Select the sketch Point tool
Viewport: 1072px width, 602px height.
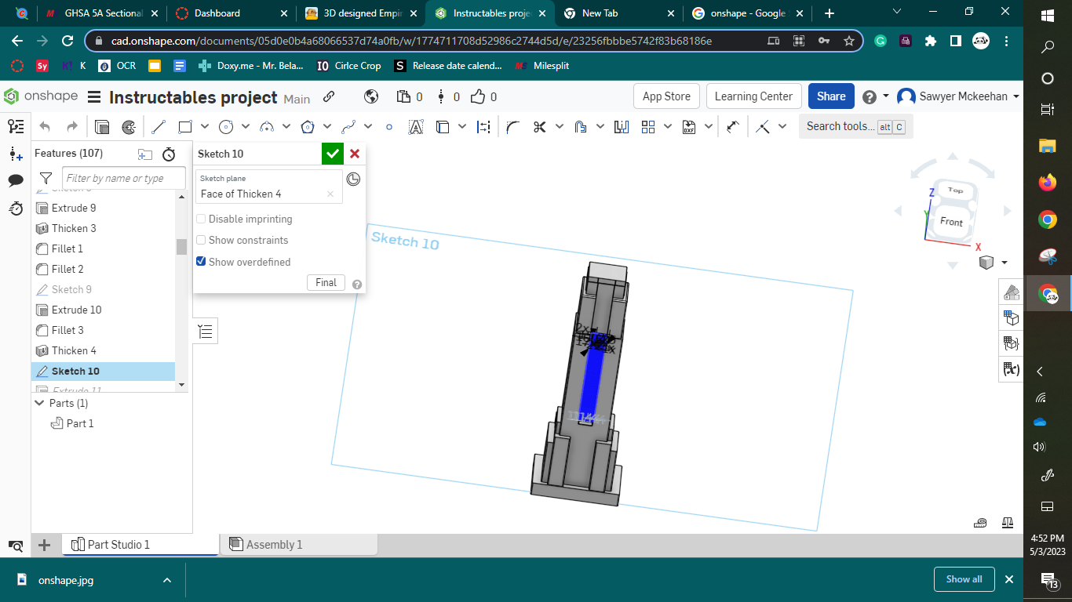point(389,126)
